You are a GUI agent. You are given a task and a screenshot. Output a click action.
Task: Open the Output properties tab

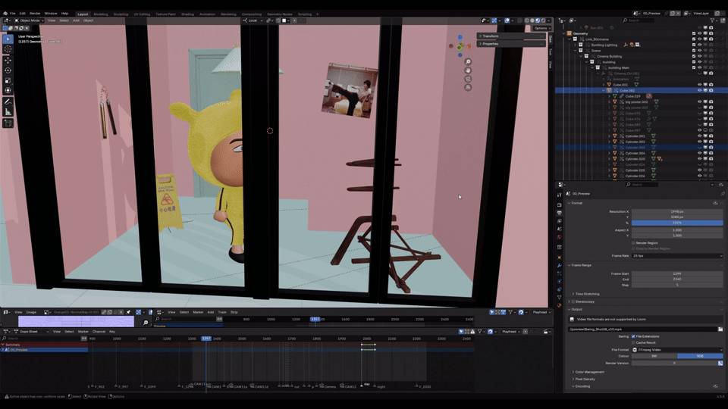[560, 213]
